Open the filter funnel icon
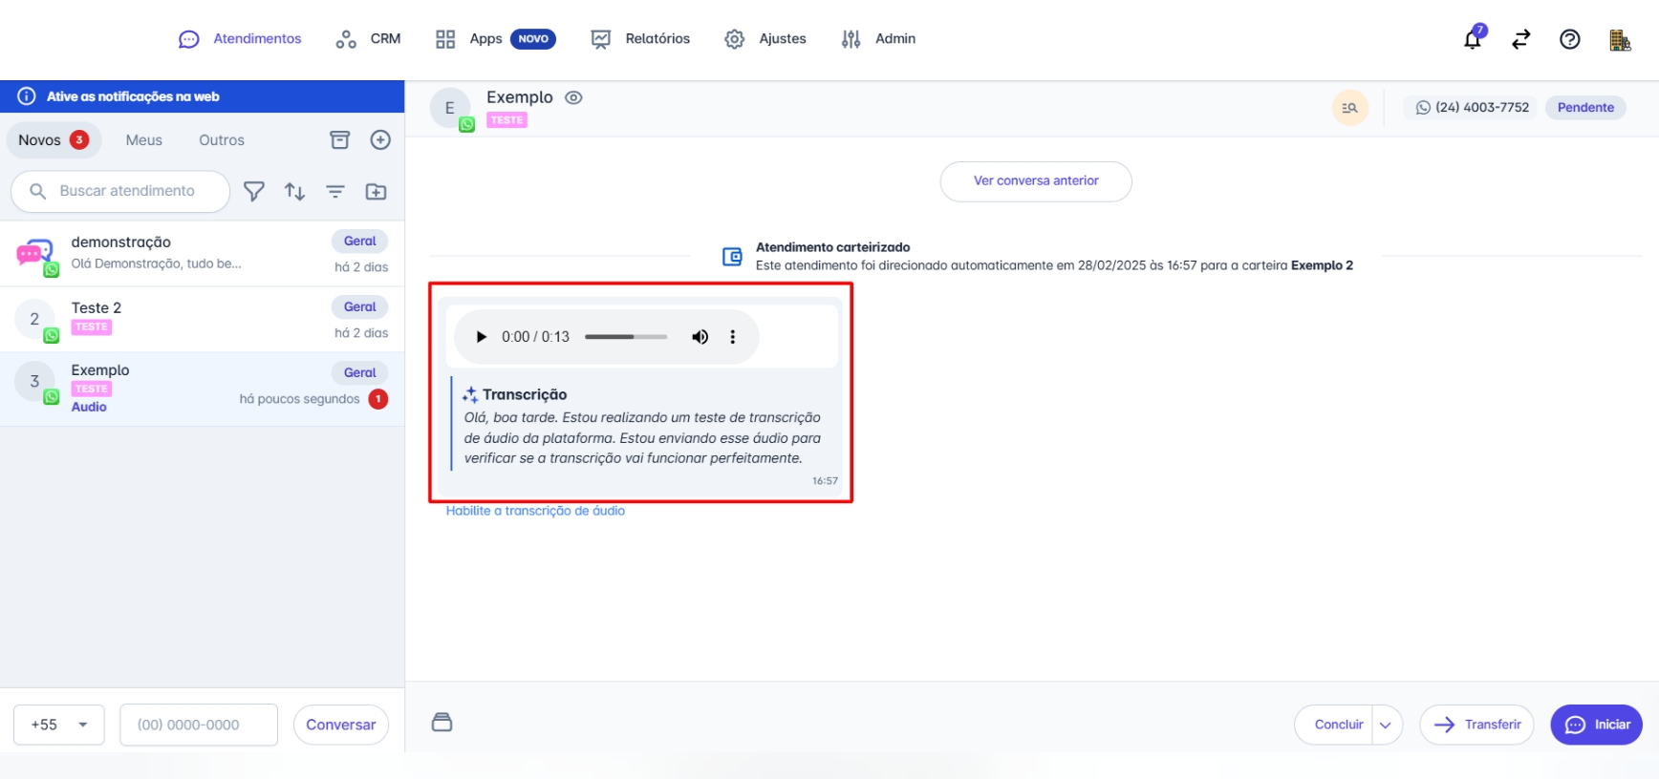 point(253,192)
